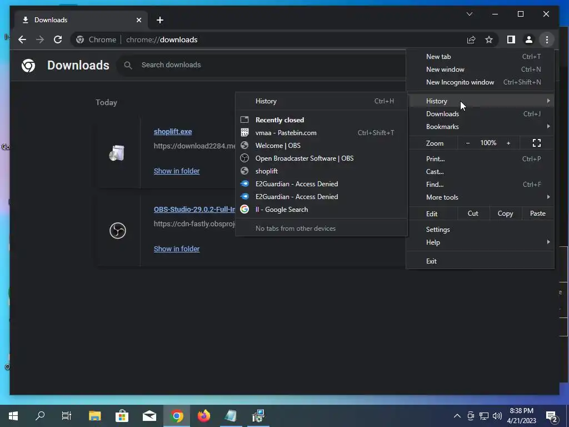Open Windows taskbar search
569x427 pixels.
tap(40, 416)
